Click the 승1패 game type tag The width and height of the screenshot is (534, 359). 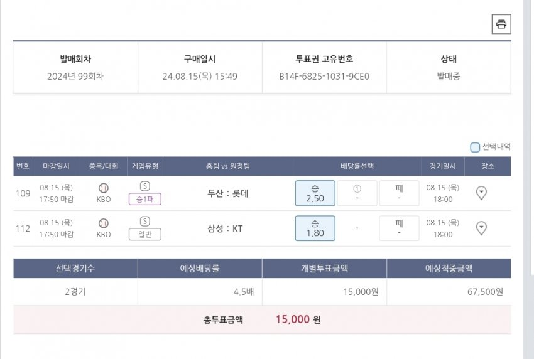(145, 200)
